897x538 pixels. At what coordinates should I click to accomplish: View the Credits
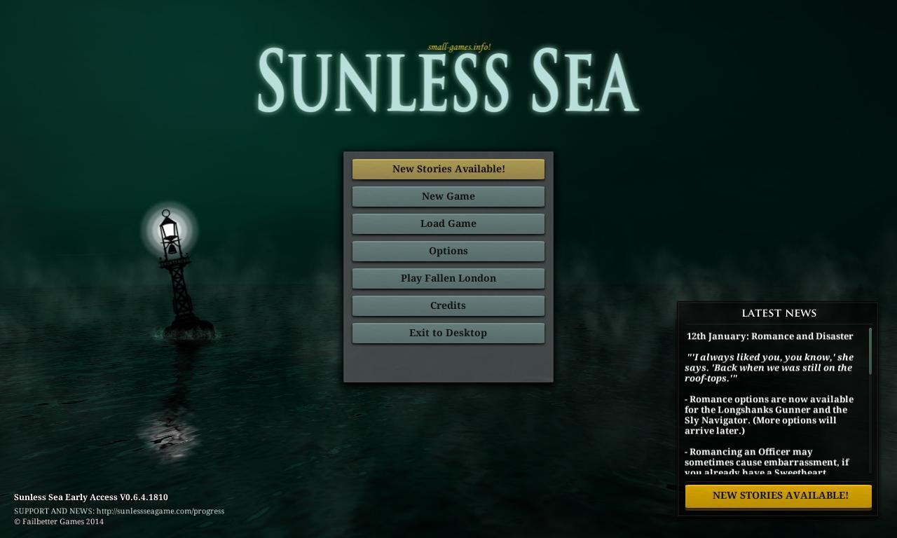pos(448,305)
